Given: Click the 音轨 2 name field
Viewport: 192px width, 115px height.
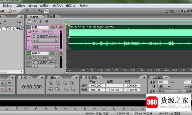Looking at the screenshot, I should coord(40,53).
